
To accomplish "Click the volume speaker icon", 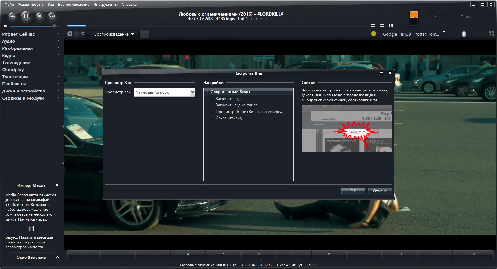I will click(6, 26).
